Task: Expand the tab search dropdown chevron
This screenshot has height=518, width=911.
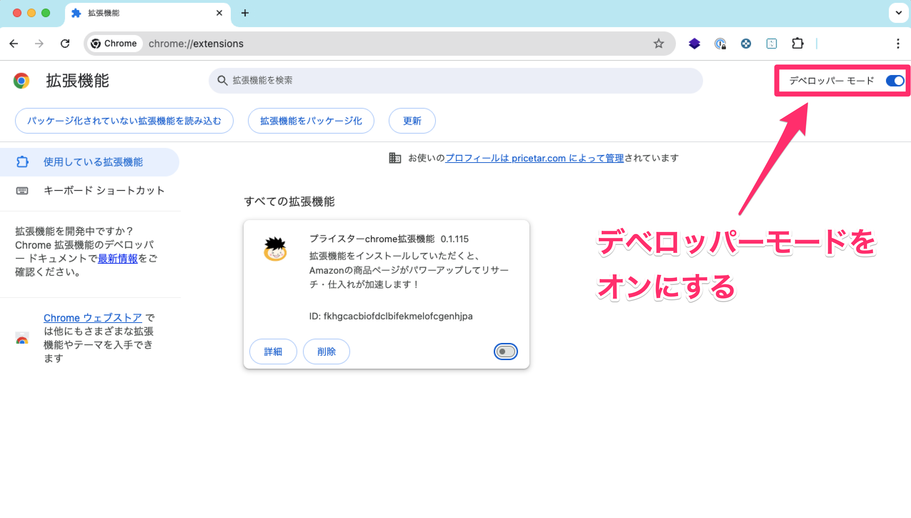Action: [x=898, y=13]
